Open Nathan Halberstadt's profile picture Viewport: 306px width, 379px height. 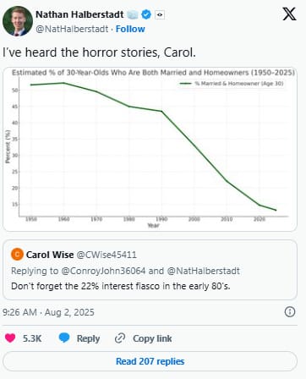(x=17, y=21)
